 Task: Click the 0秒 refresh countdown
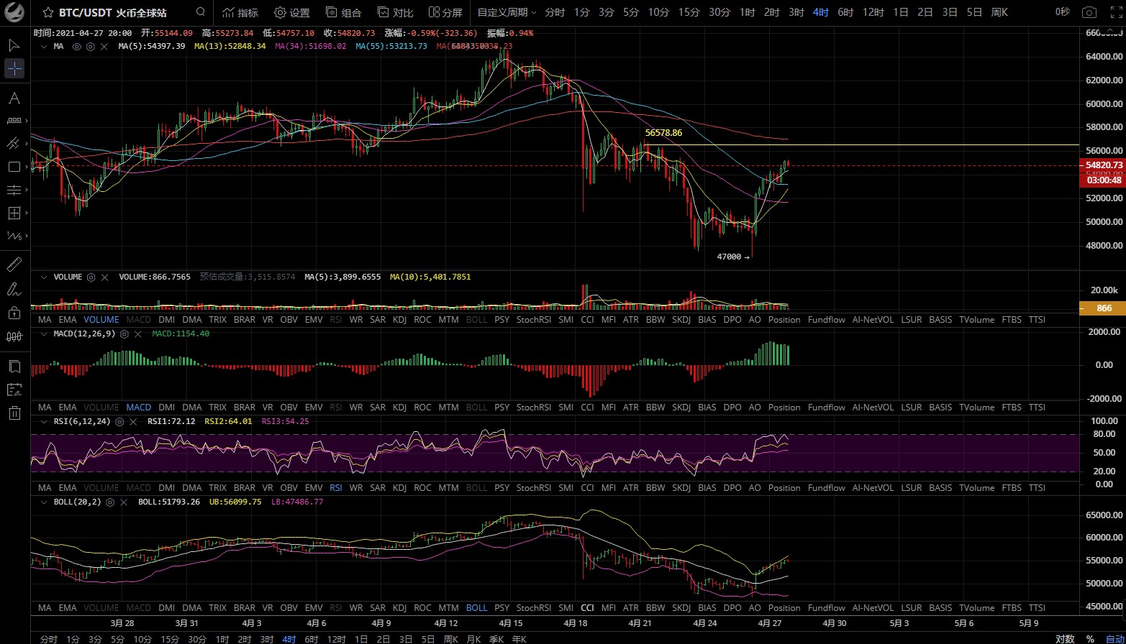click(x=1063, y=12)
